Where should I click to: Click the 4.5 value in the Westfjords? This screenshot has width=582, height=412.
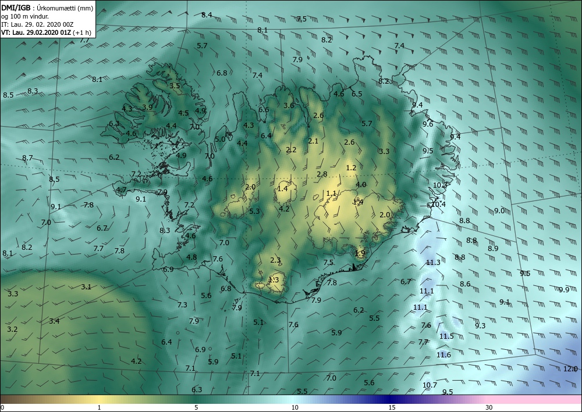coord(183,113)
